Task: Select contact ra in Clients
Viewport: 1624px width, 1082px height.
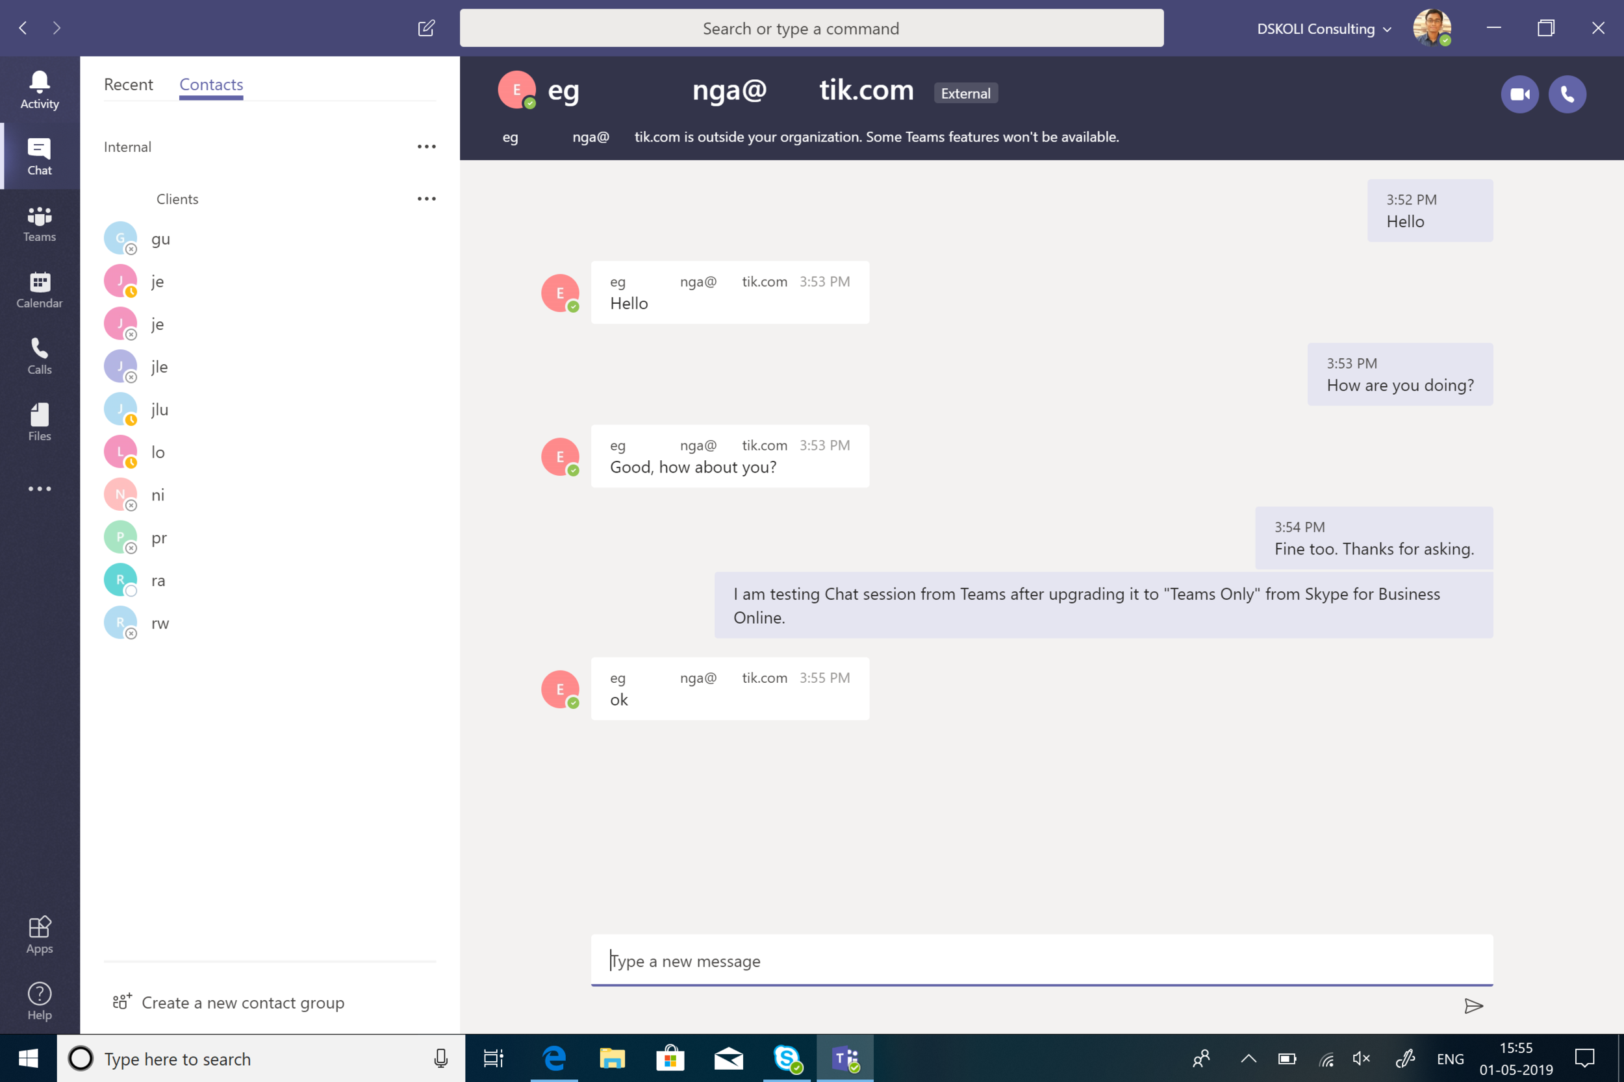Action: [270, 580]
